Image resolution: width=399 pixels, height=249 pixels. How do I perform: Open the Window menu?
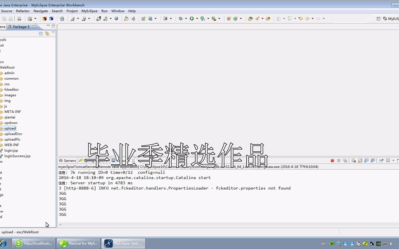pos(118,11)
